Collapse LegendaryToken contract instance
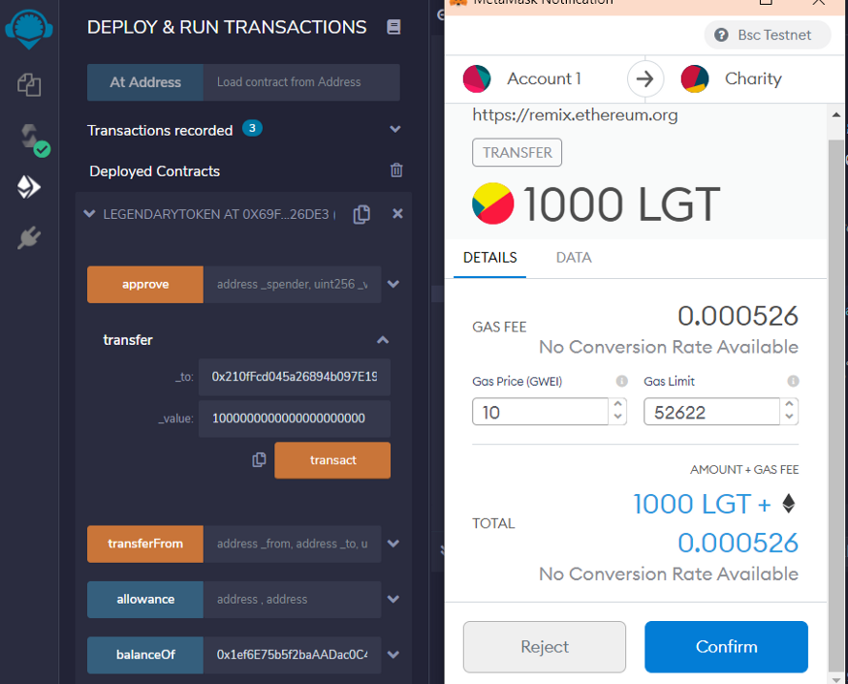Viewport: 848px width, 684px height. pos(89,213)
